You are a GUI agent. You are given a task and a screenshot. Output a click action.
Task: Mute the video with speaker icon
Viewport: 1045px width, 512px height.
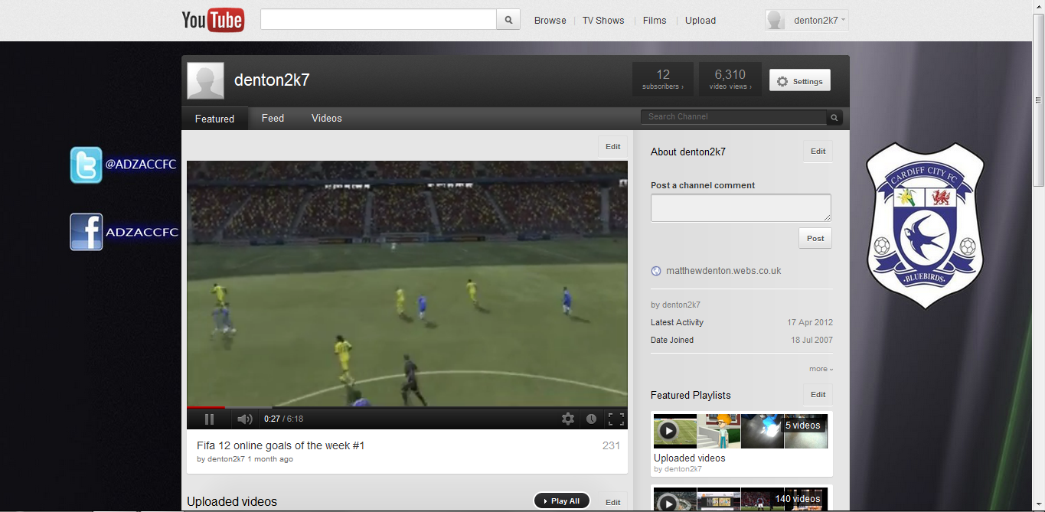point(245,419)
